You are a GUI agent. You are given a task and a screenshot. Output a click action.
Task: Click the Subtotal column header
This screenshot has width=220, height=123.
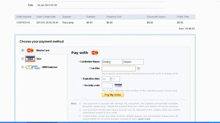click(x=91, y=17)
